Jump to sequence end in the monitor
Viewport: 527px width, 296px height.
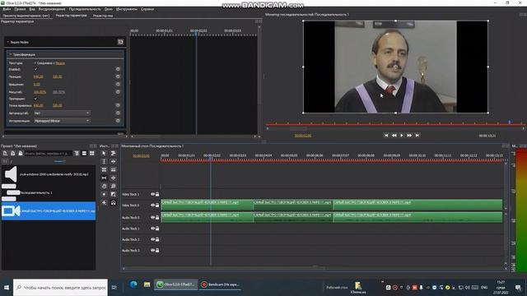417,135
